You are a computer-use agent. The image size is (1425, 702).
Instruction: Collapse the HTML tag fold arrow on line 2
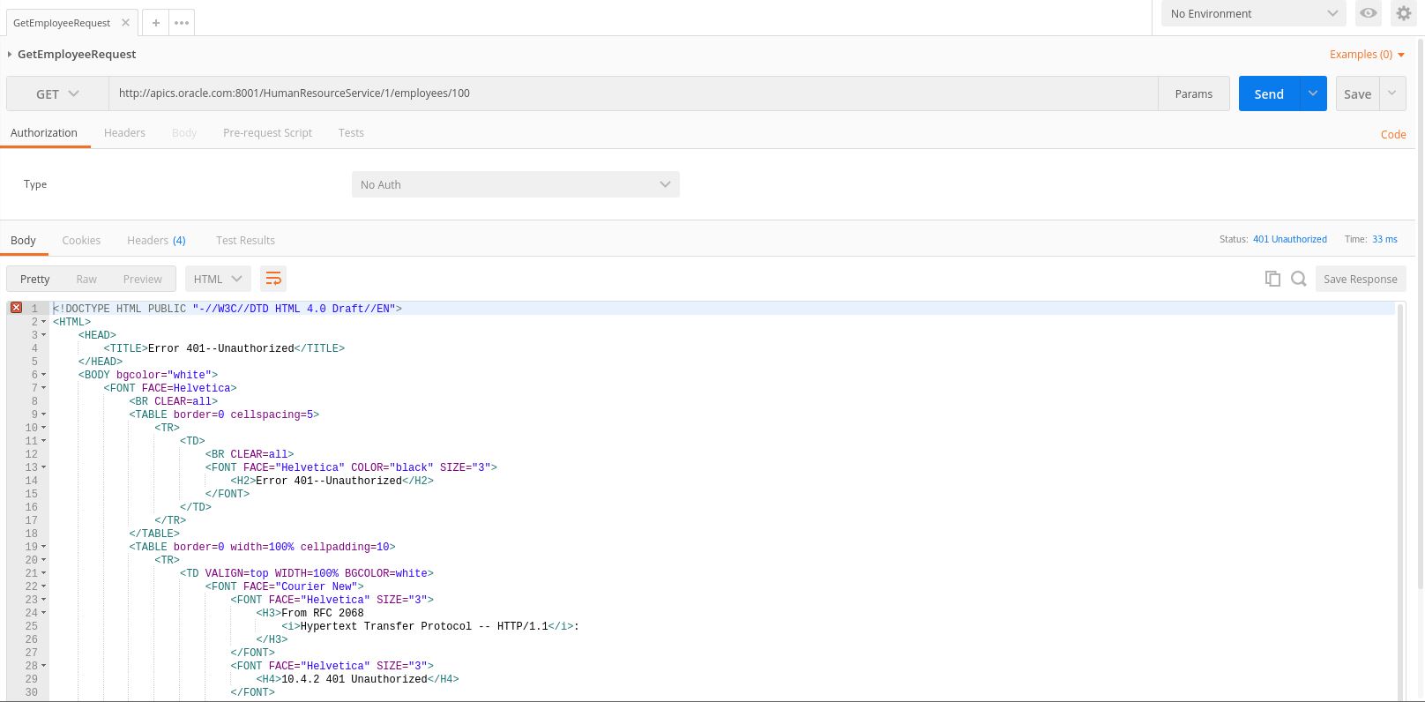[44, 322]
